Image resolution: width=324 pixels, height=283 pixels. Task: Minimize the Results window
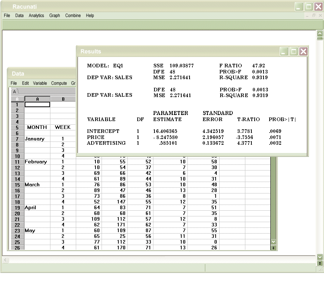point(284,52)
